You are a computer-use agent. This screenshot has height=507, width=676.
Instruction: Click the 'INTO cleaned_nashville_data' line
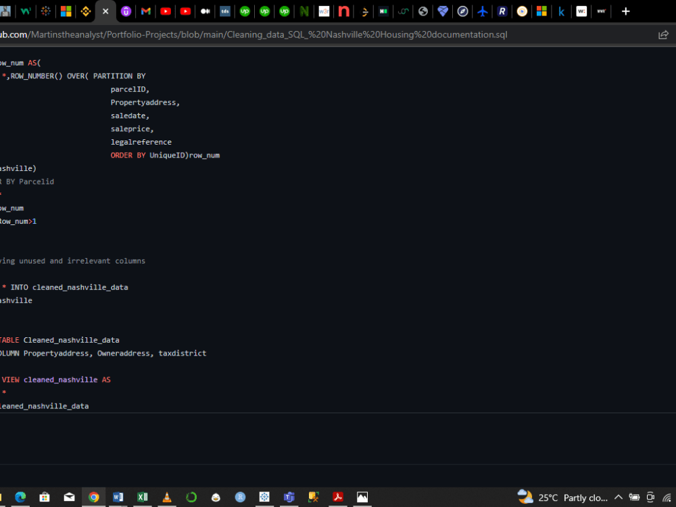click(69, 287)
